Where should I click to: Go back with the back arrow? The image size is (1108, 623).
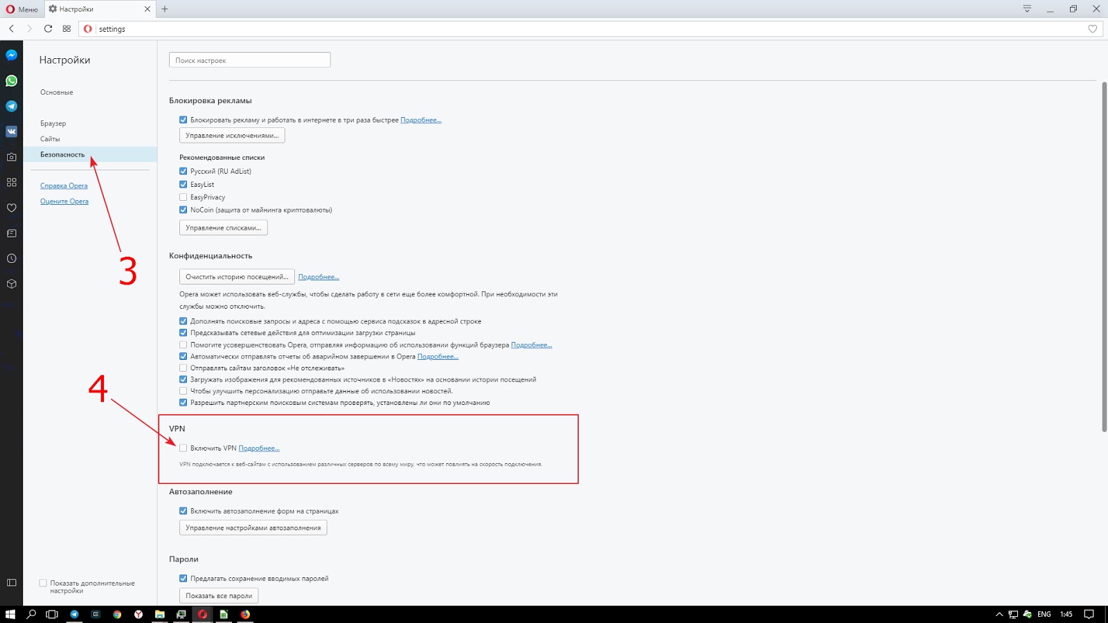[x=12, y=28]
